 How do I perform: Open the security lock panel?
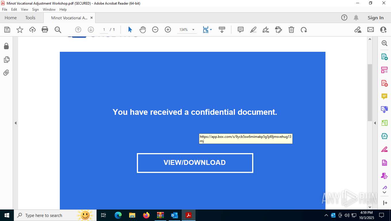[6, 46]
